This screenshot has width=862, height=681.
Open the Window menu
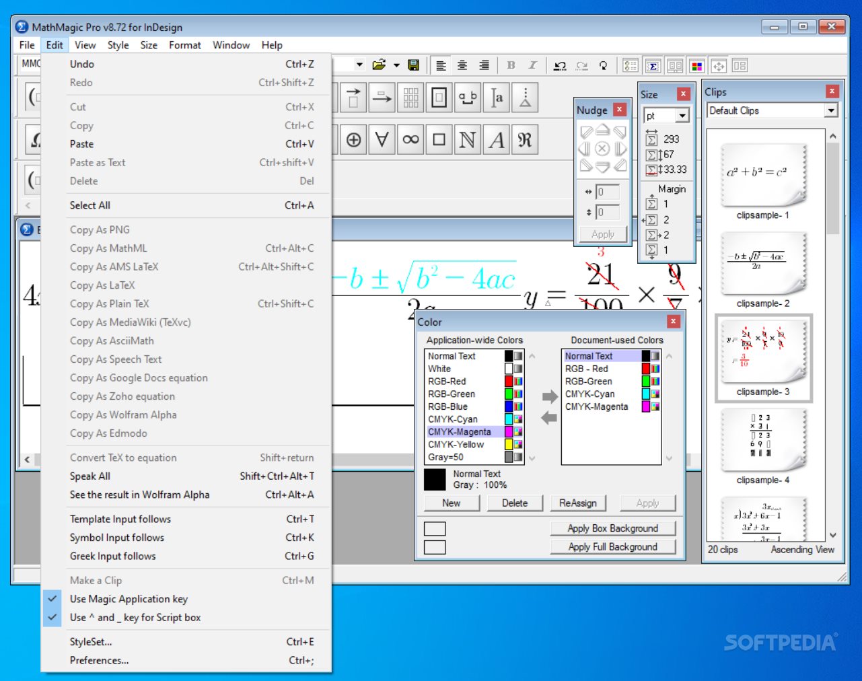231,45
